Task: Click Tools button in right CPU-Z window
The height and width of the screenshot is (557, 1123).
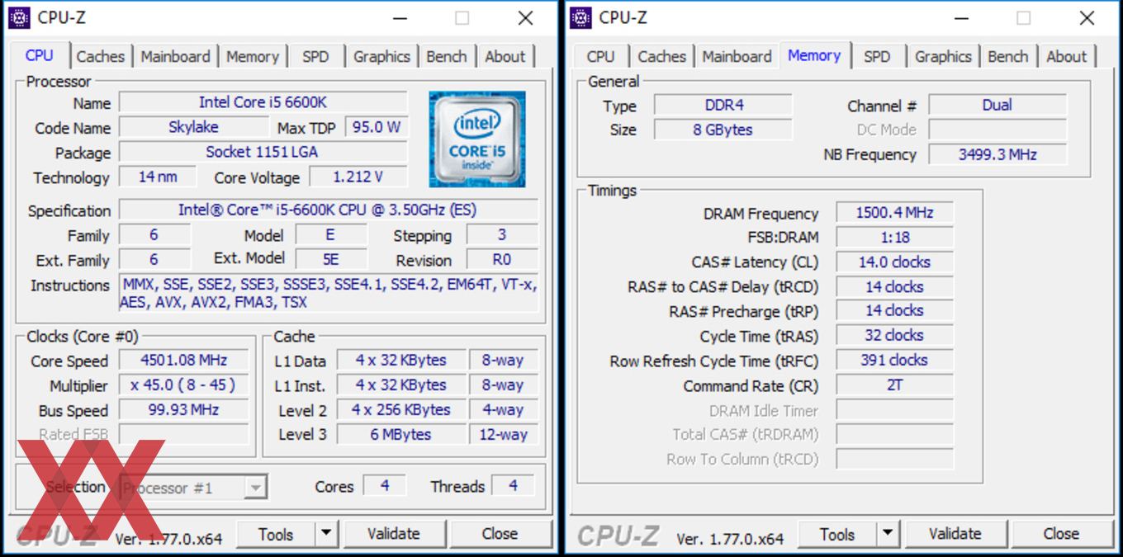Action: pos(837,535)
